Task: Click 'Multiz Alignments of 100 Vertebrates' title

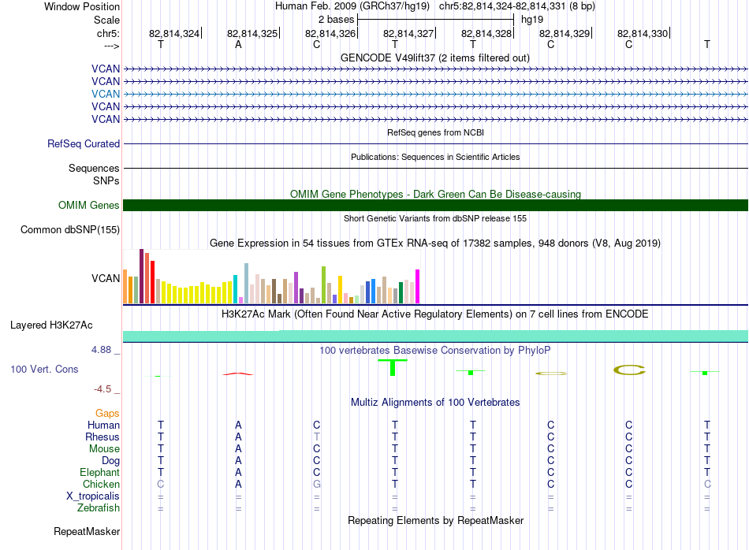Action: [435, 403]
